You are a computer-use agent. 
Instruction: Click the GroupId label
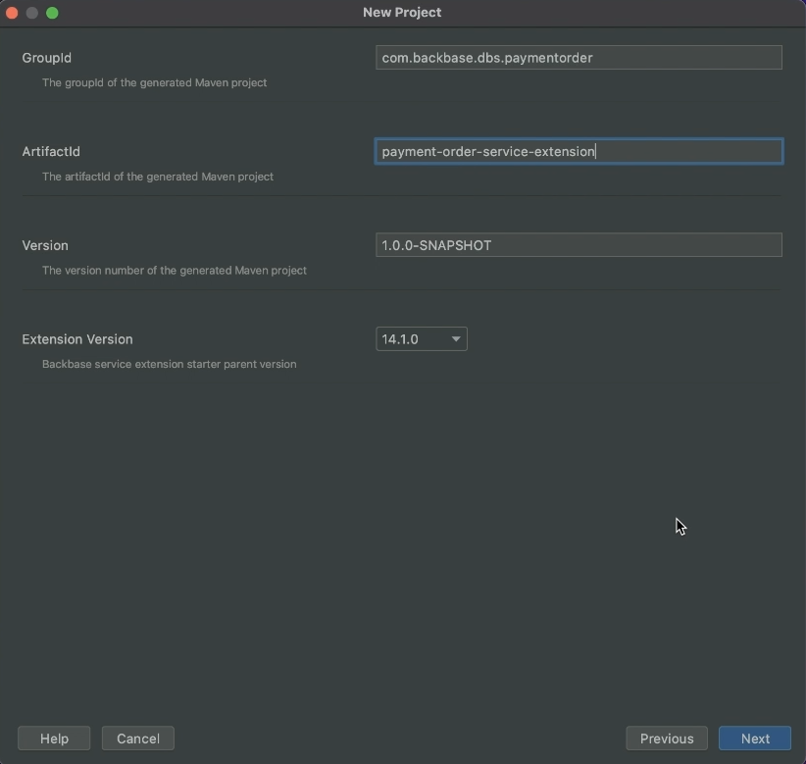(x=47, y=58)
